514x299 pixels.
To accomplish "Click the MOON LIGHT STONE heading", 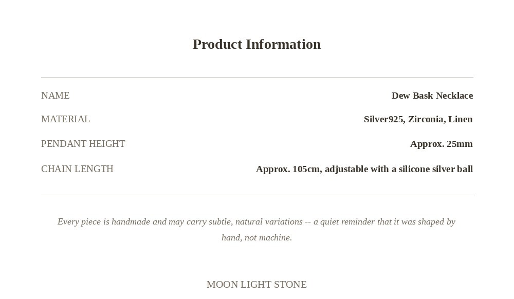I will click(256, 284).
